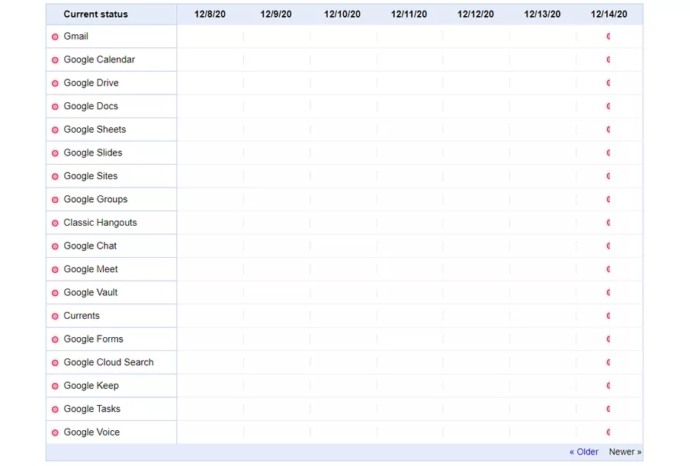
Task: Open Classic Hangouts' 12/14/20 outage marker
Action: tap(608, 223)
